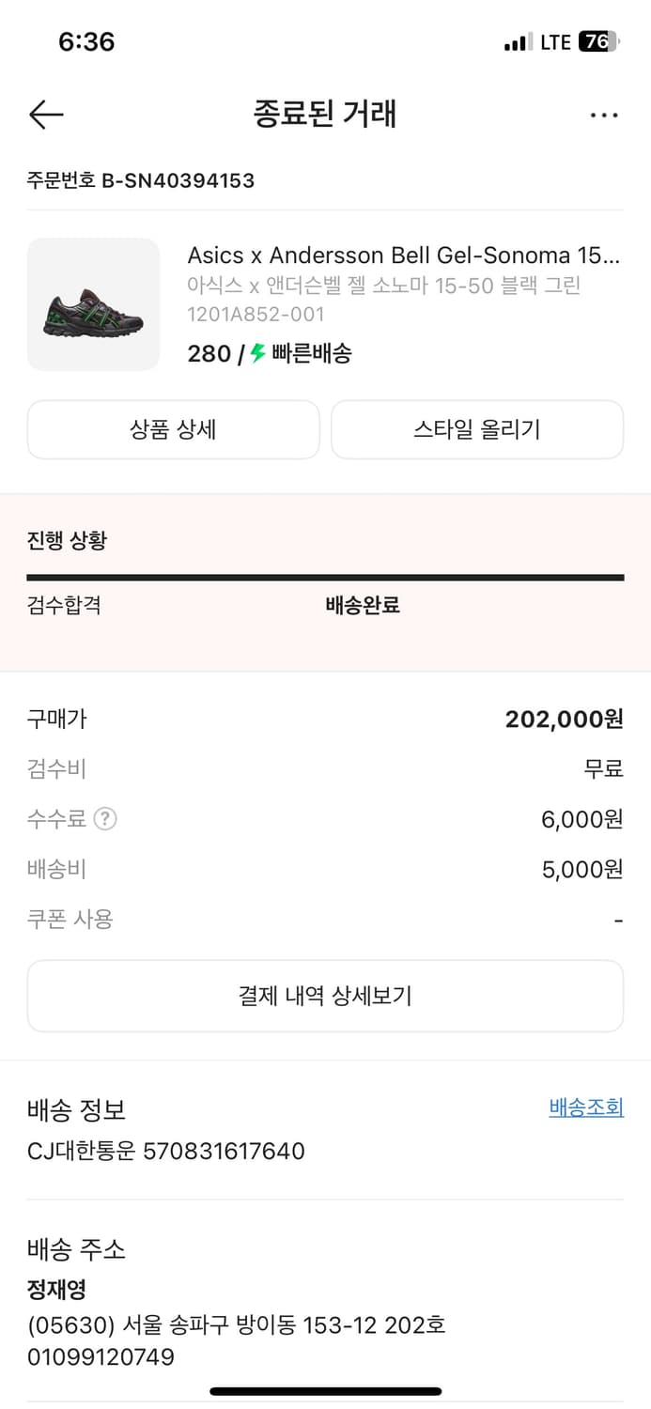Tap the black delivery progress bar
This screenshot has width=651, height=1409.
pyautogui.click(x=325, y=578)
